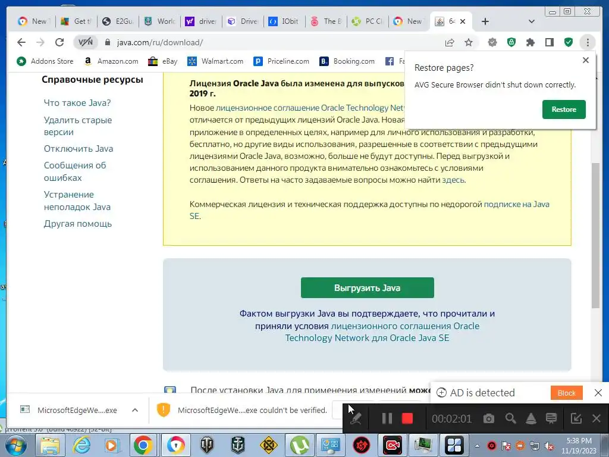The width and height of the screenshot is (609, 457).
Task: Open the gray badge extension icon
Action: point(492,42)
